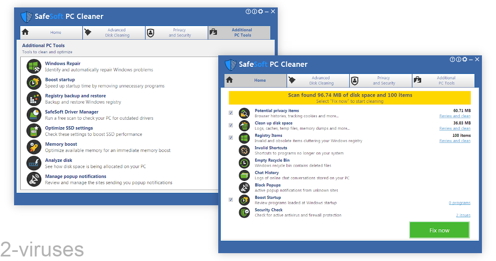Click Potential privacy items magnifier icon
Screen dimensions: 496x261
[x=244, y=113]
